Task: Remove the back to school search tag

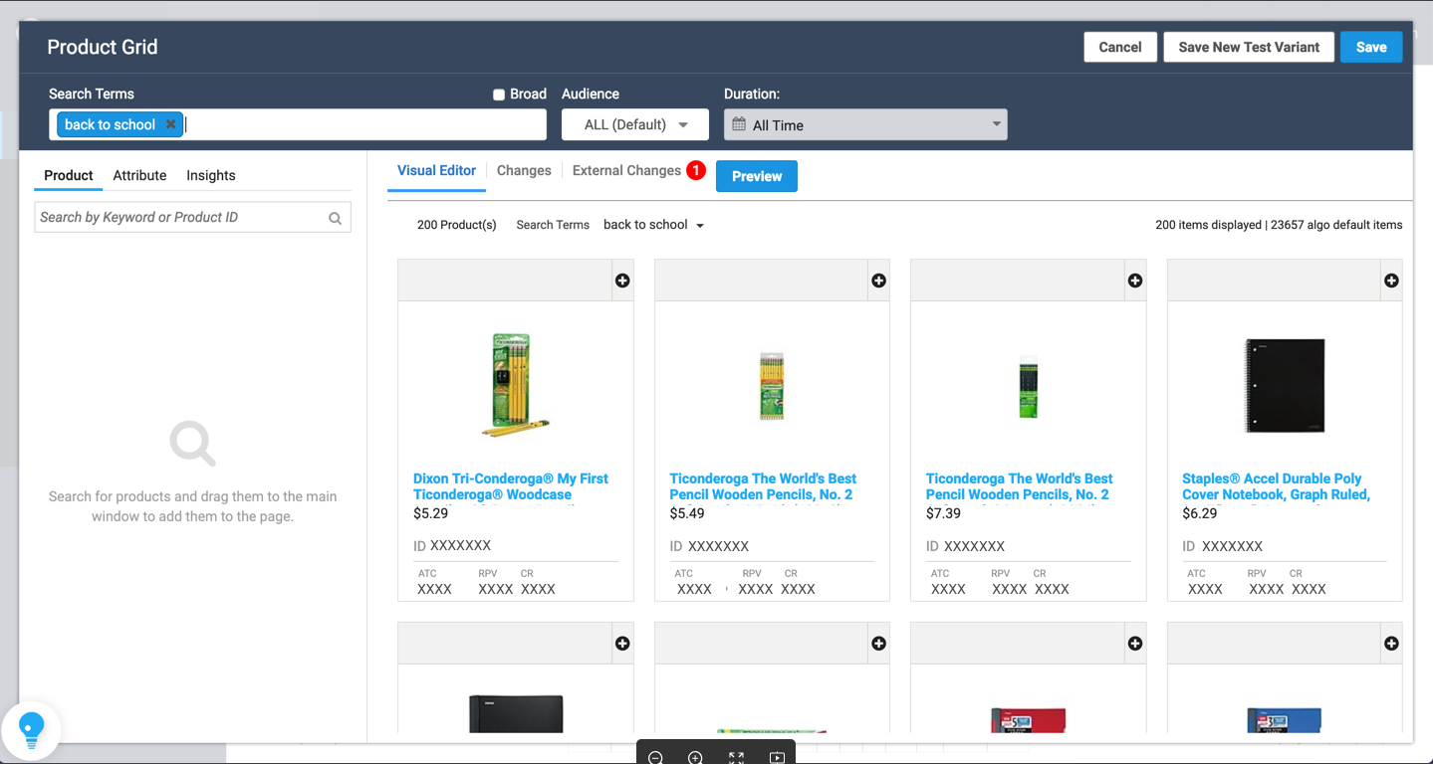Action: coord(170,124)
